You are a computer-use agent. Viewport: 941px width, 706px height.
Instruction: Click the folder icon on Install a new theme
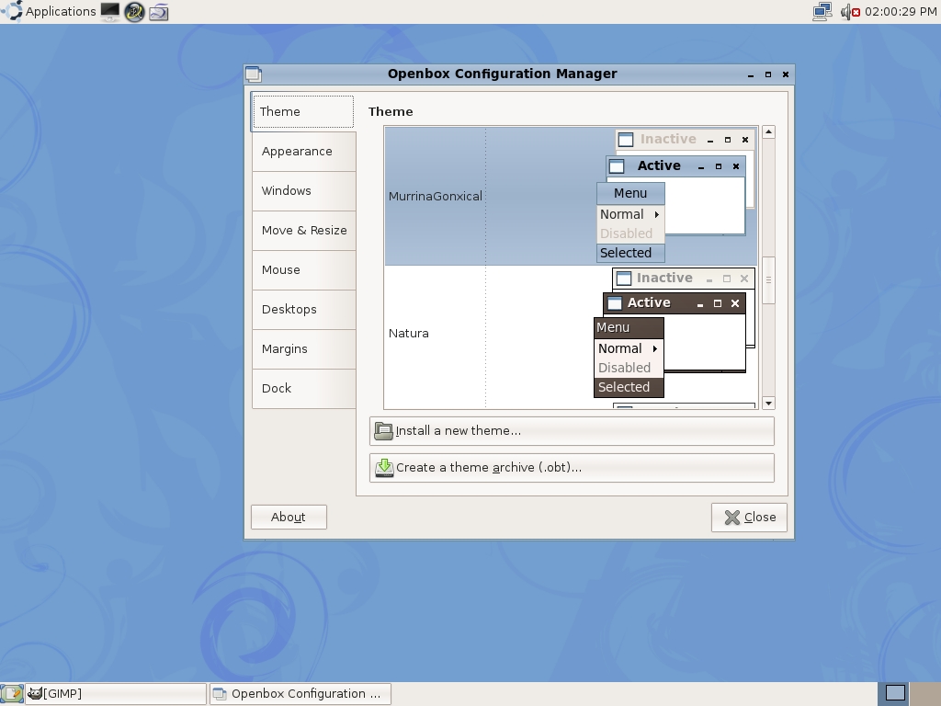[383, 431]
